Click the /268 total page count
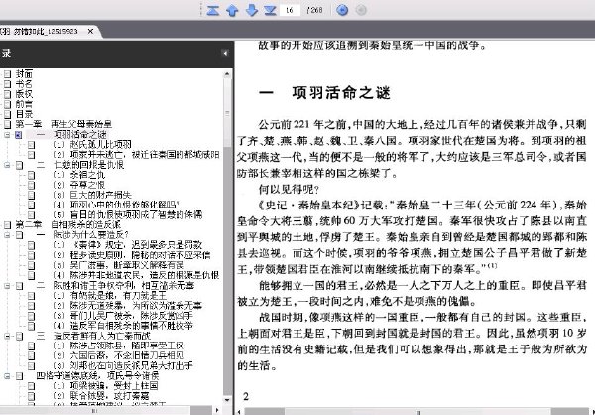Viewport: 595px width, 415px height. (314, 10)
